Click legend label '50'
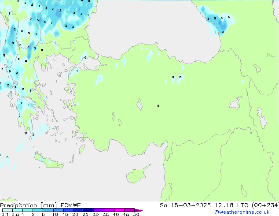 point(136,214)
